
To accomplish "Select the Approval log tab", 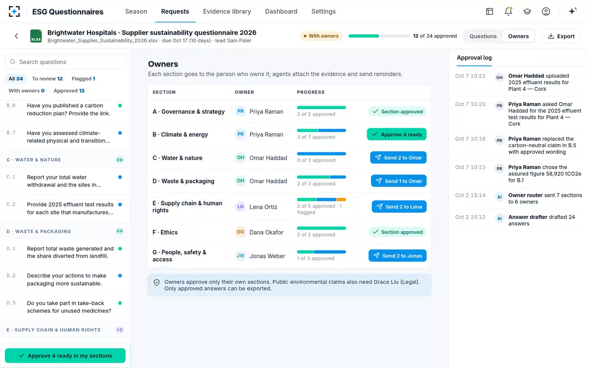I will point(474,58).
